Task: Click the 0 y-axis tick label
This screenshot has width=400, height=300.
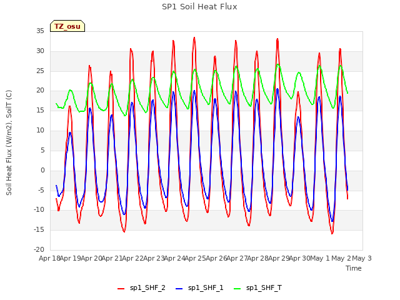Action: [x=42, y=170]
